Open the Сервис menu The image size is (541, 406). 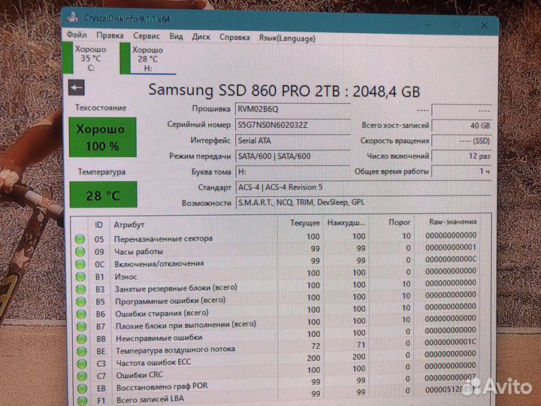click(x=147, y=36)
